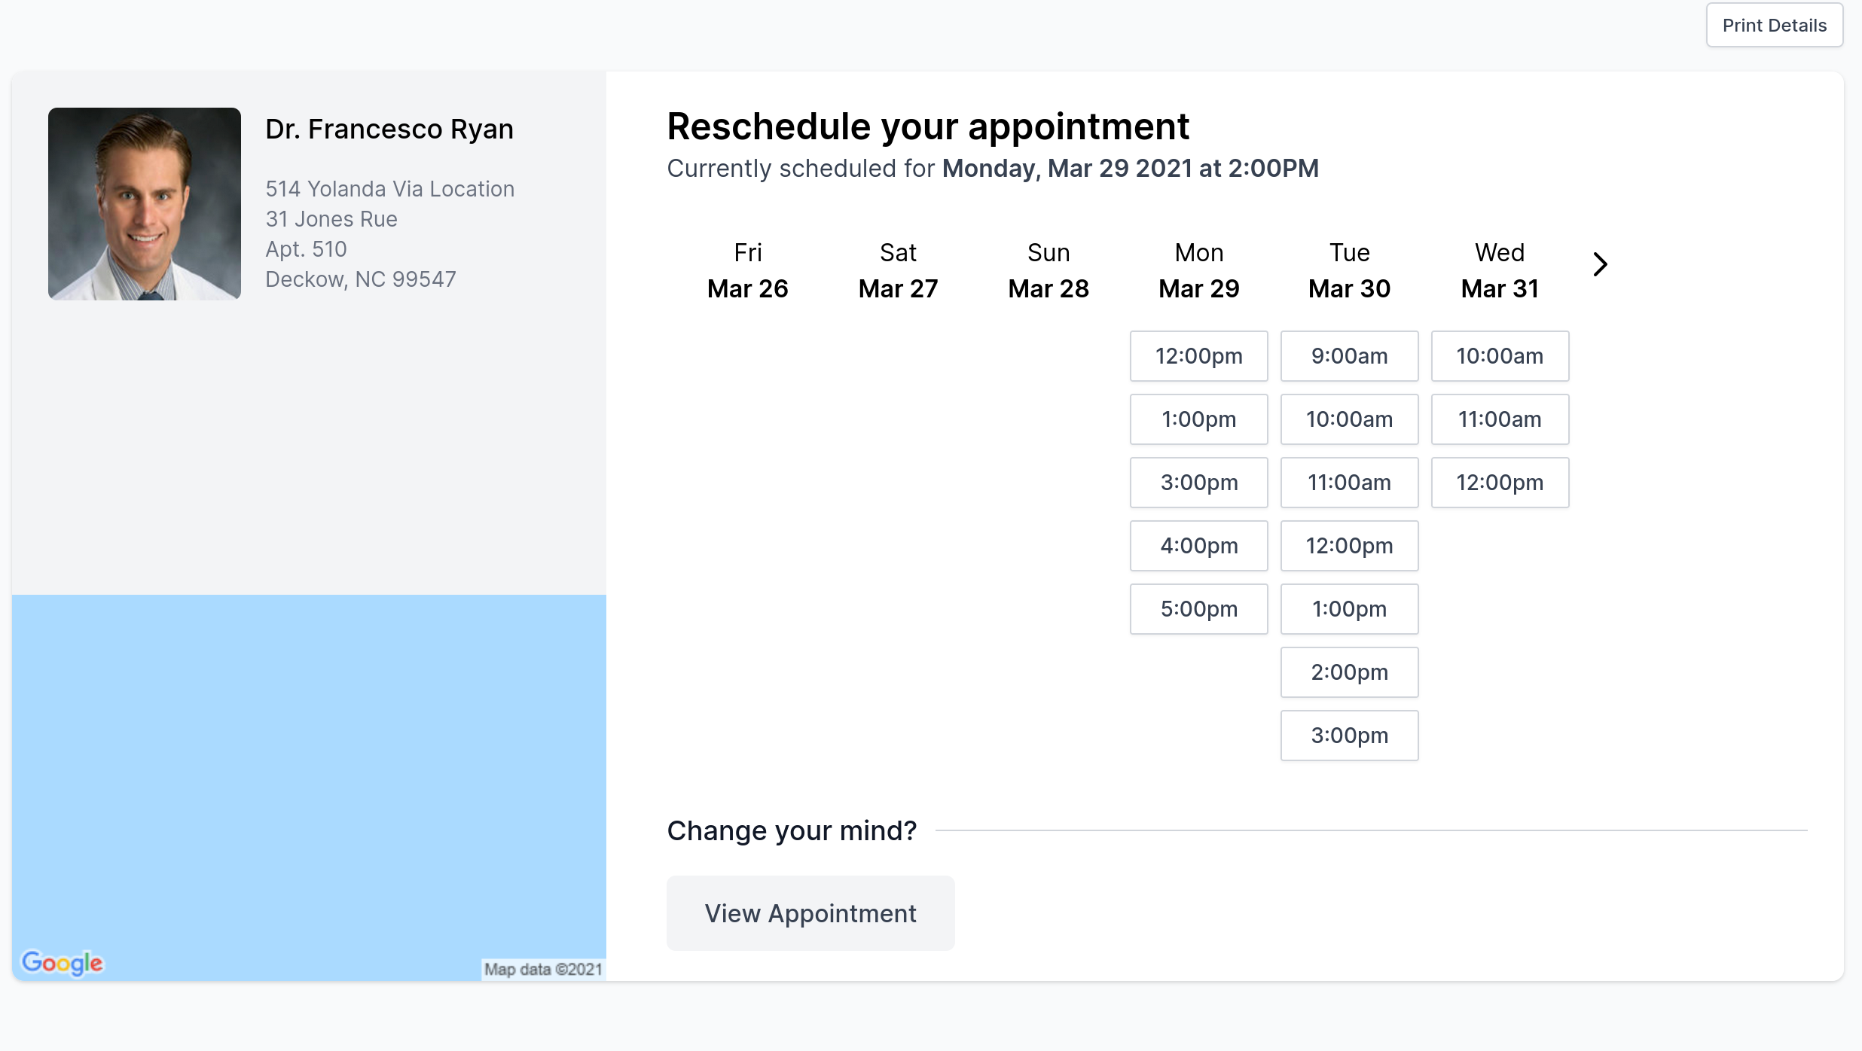Click the Wed Mar 31 date header
1862x1051 pixels.
[1500, 270]
